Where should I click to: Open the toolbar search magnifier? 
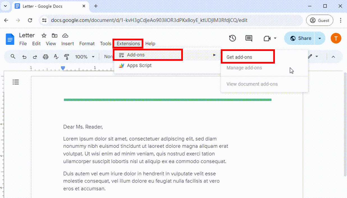pyautogui.click(x=13, y=57)
